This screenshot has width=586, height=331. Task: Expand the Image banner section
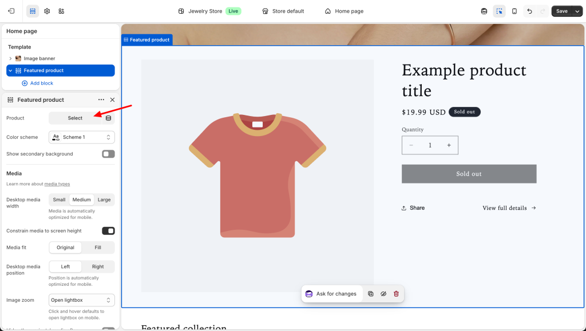[10, 58]
